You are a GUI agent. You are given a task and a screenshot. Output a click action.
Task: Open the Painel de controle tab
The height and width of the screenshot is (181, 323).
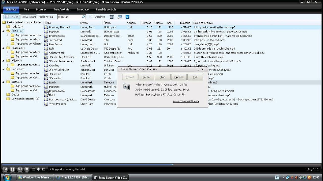[x=106, y=10]
